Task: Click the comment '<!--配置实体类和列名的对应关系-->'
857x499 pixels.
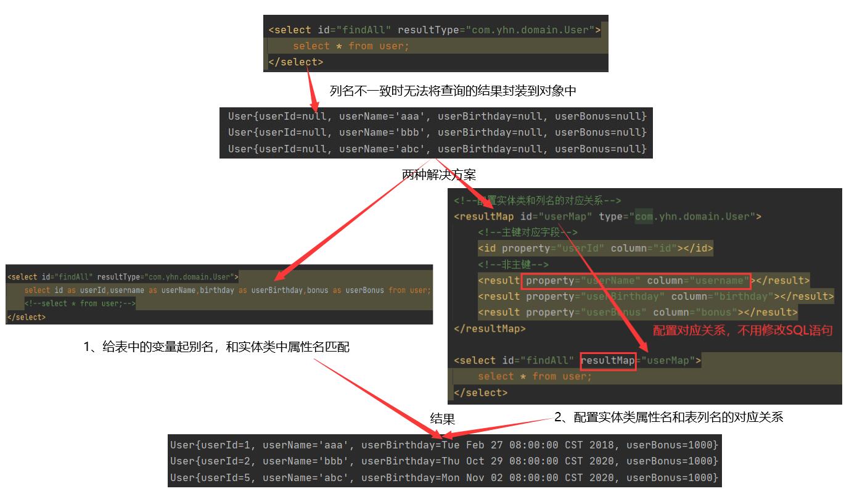Action: click(537, 200)
